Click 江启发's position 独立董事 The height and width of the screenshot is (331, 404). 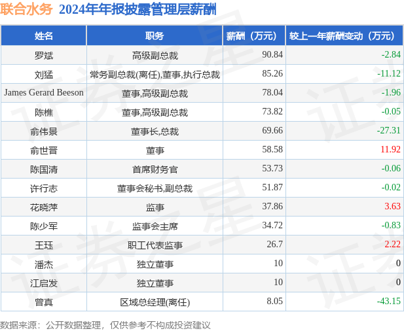[155, 283]
